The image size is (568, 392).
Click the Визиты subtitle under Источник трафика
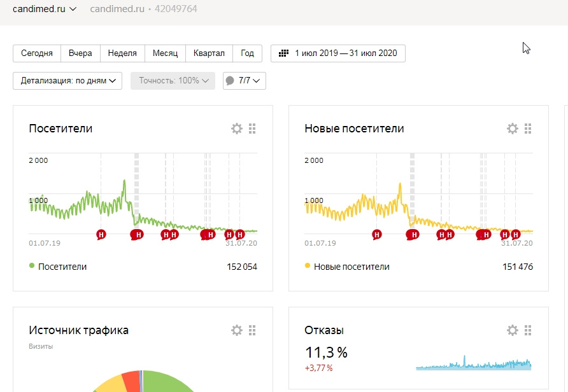pyautogui.click(x=41, y=346)
